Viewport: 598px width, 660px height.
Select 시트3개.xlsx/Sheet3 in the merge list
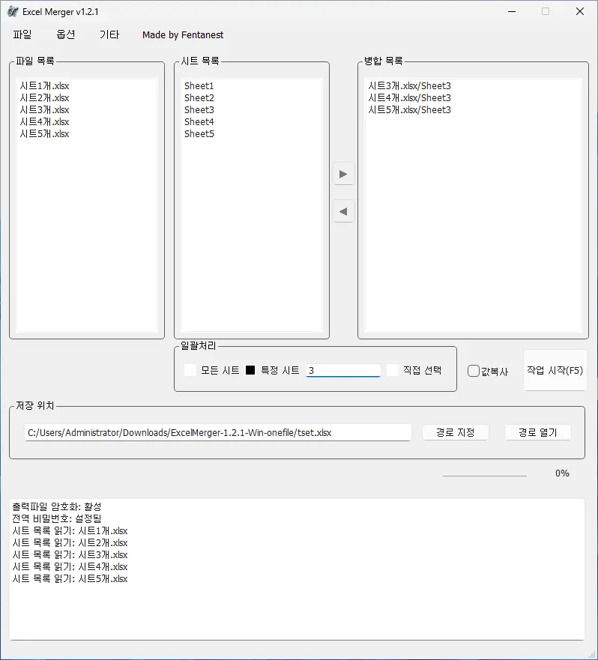point(473,86)
